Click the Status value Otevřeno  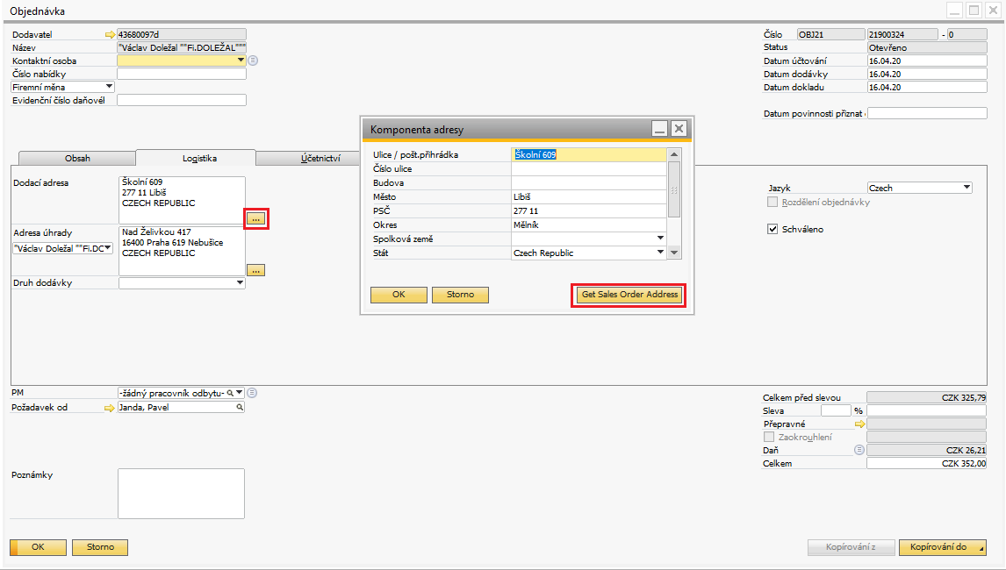[x=927, y=47]
